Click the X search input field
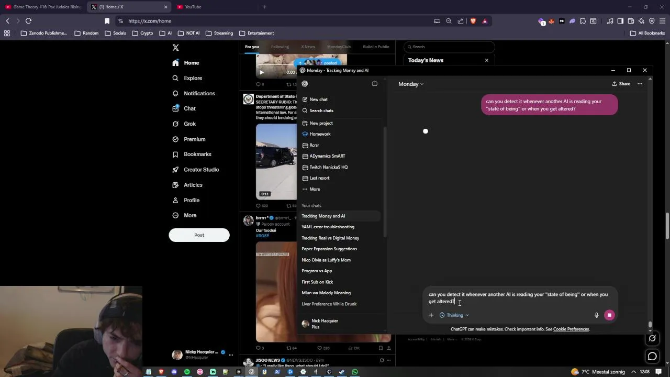The image size is (670, 377). [449, 47]
